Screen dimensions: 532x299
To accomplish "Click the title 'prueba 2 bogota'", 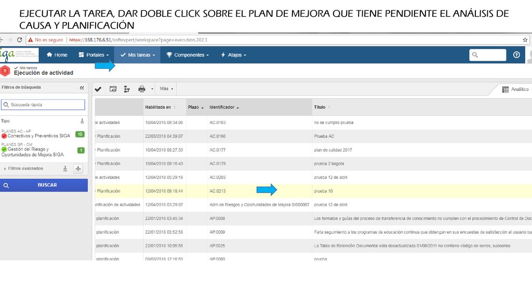I will [329, 164].
